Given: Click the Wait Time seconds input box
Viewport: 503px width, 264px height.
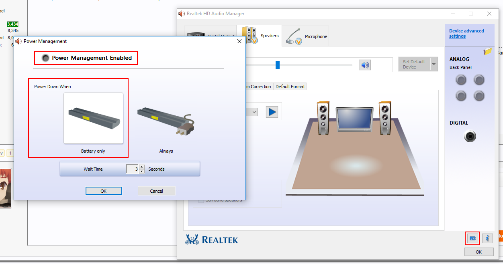Looking at the screenshot, I should [x=132, y=169].
